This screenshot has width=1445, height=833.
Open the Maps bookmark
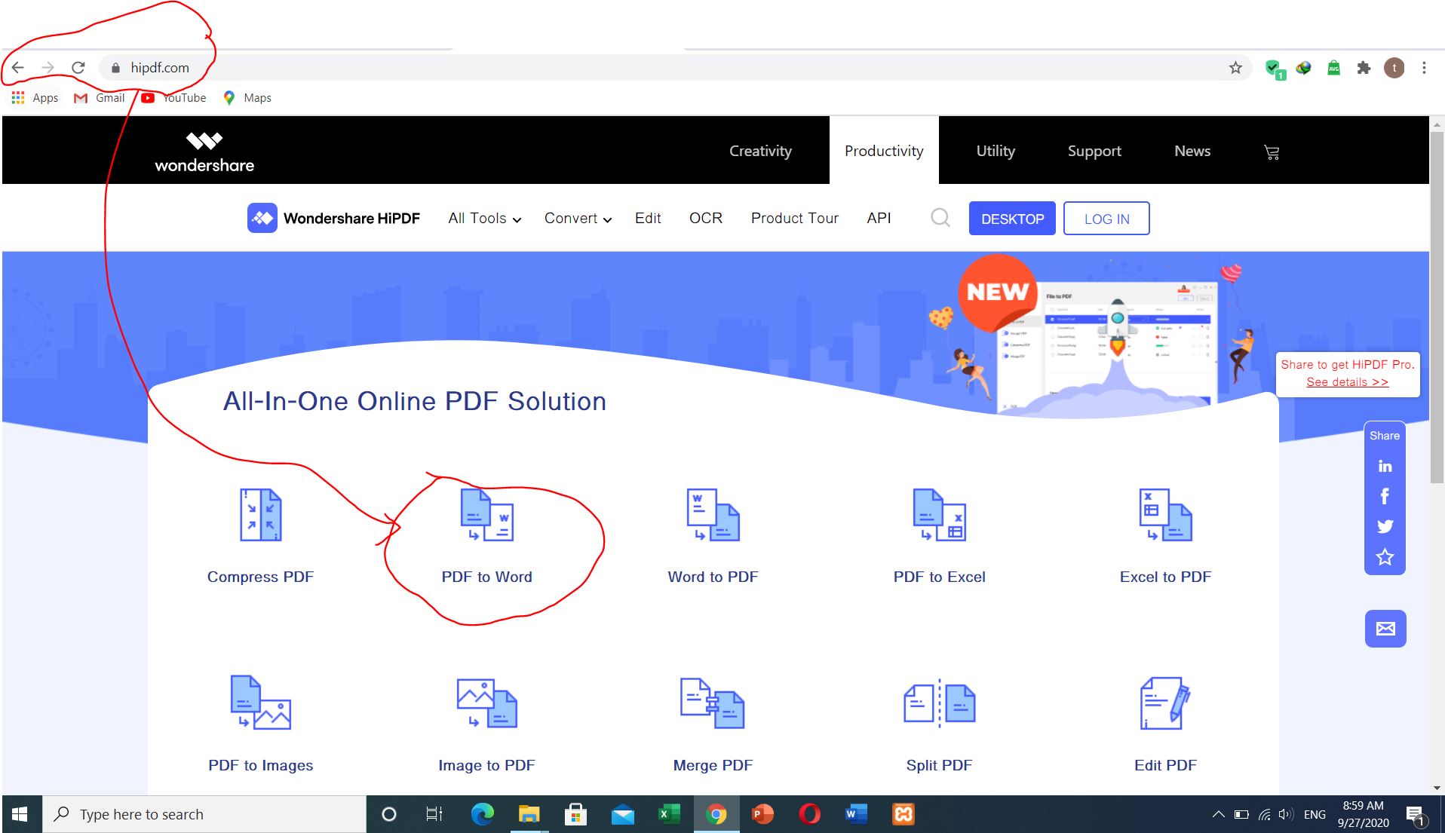[x=247, y=98]
